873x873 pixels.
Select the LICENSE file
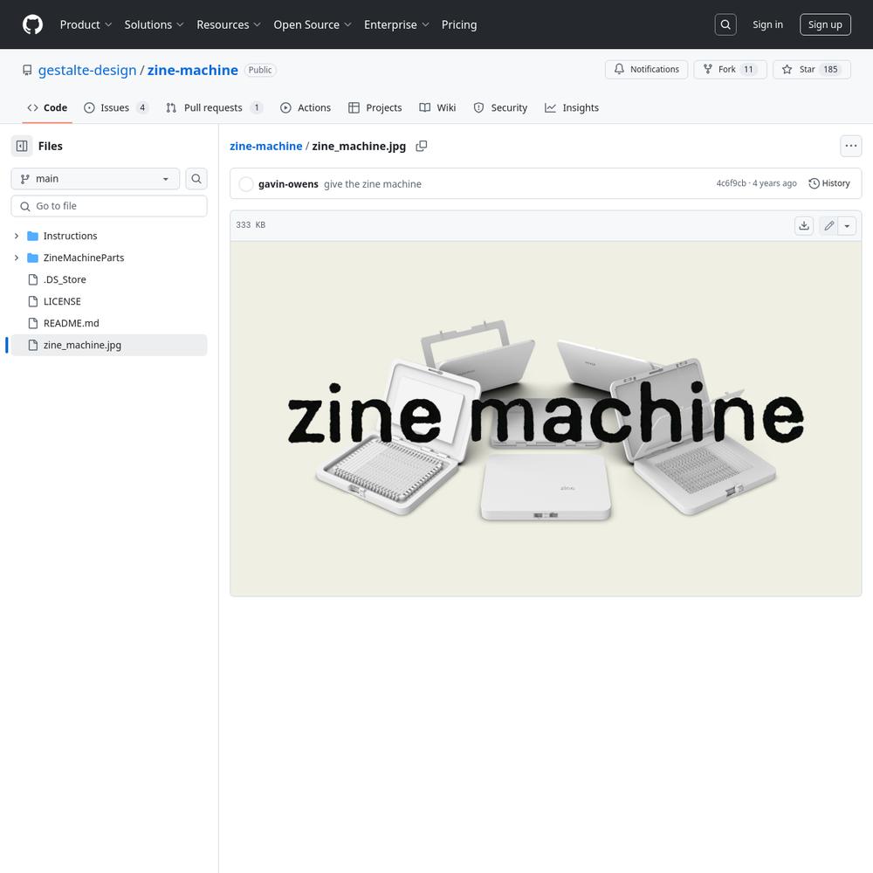(62, 301)
